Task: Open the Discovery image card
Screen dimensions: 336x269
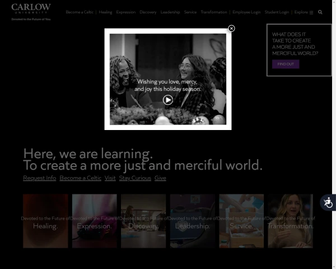Action: click(143, 221)
